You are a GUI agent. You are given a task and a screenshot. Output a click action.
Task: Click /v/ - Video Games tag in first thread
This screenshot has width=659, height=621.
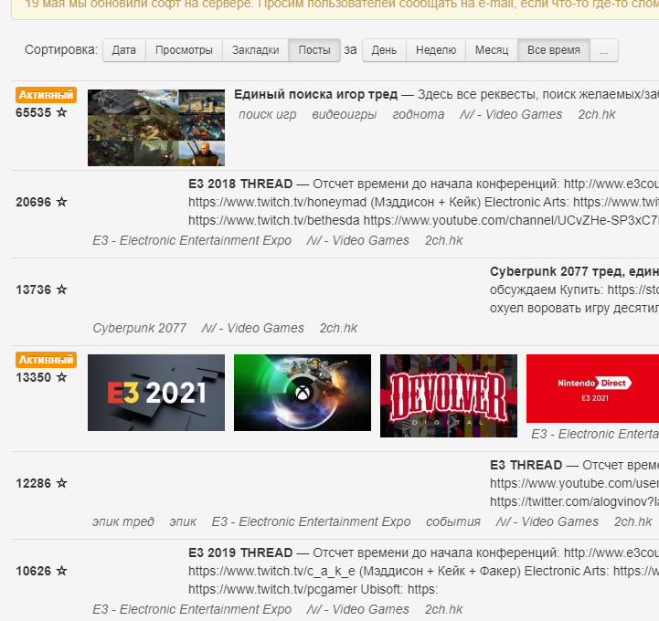(511, 115)
